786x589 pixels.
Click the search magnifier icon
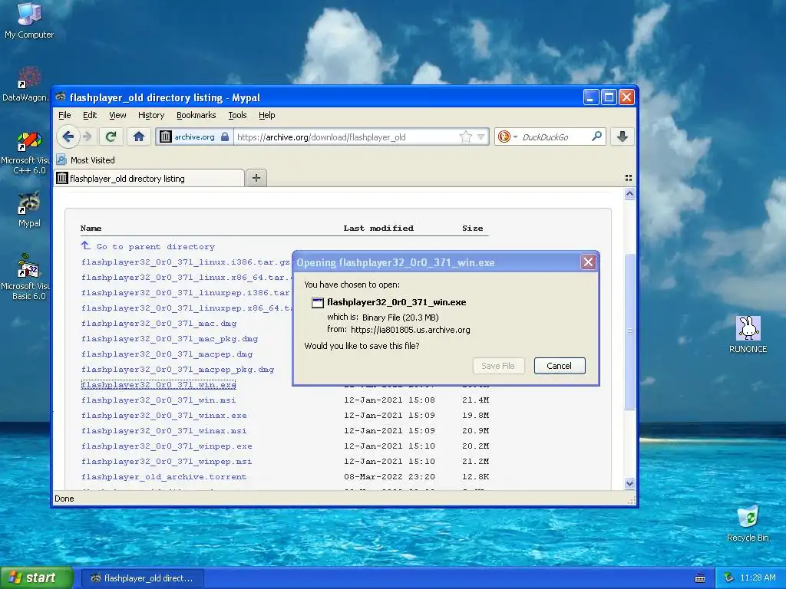[x=596, y=137]
